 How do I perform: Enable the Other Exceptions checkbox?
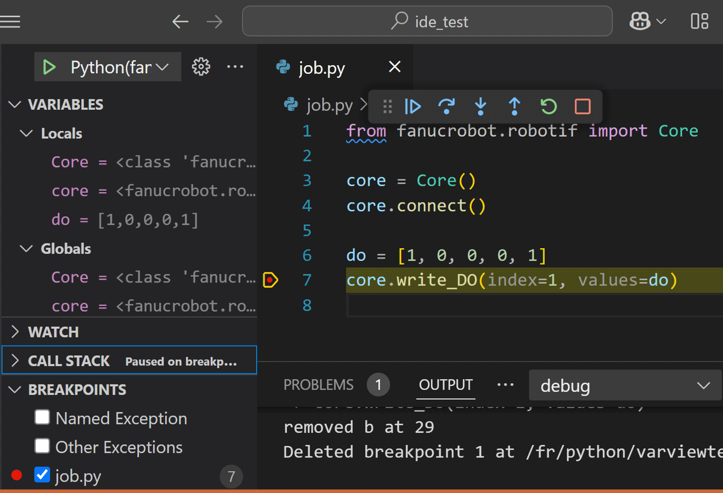(x=42, y=447)
